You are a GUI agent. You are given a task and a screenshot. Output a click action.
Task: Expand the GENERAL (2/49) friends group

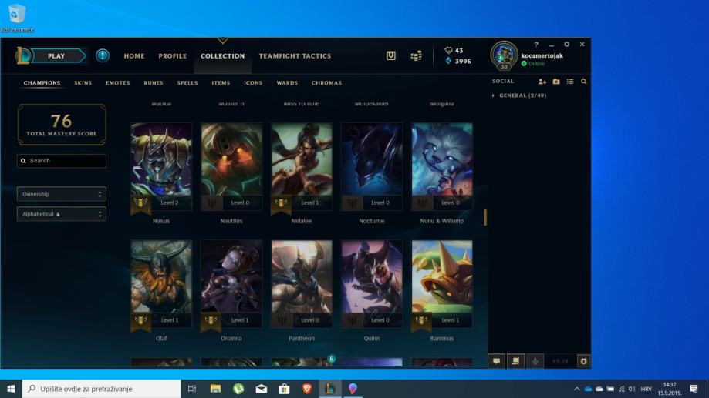519,95
